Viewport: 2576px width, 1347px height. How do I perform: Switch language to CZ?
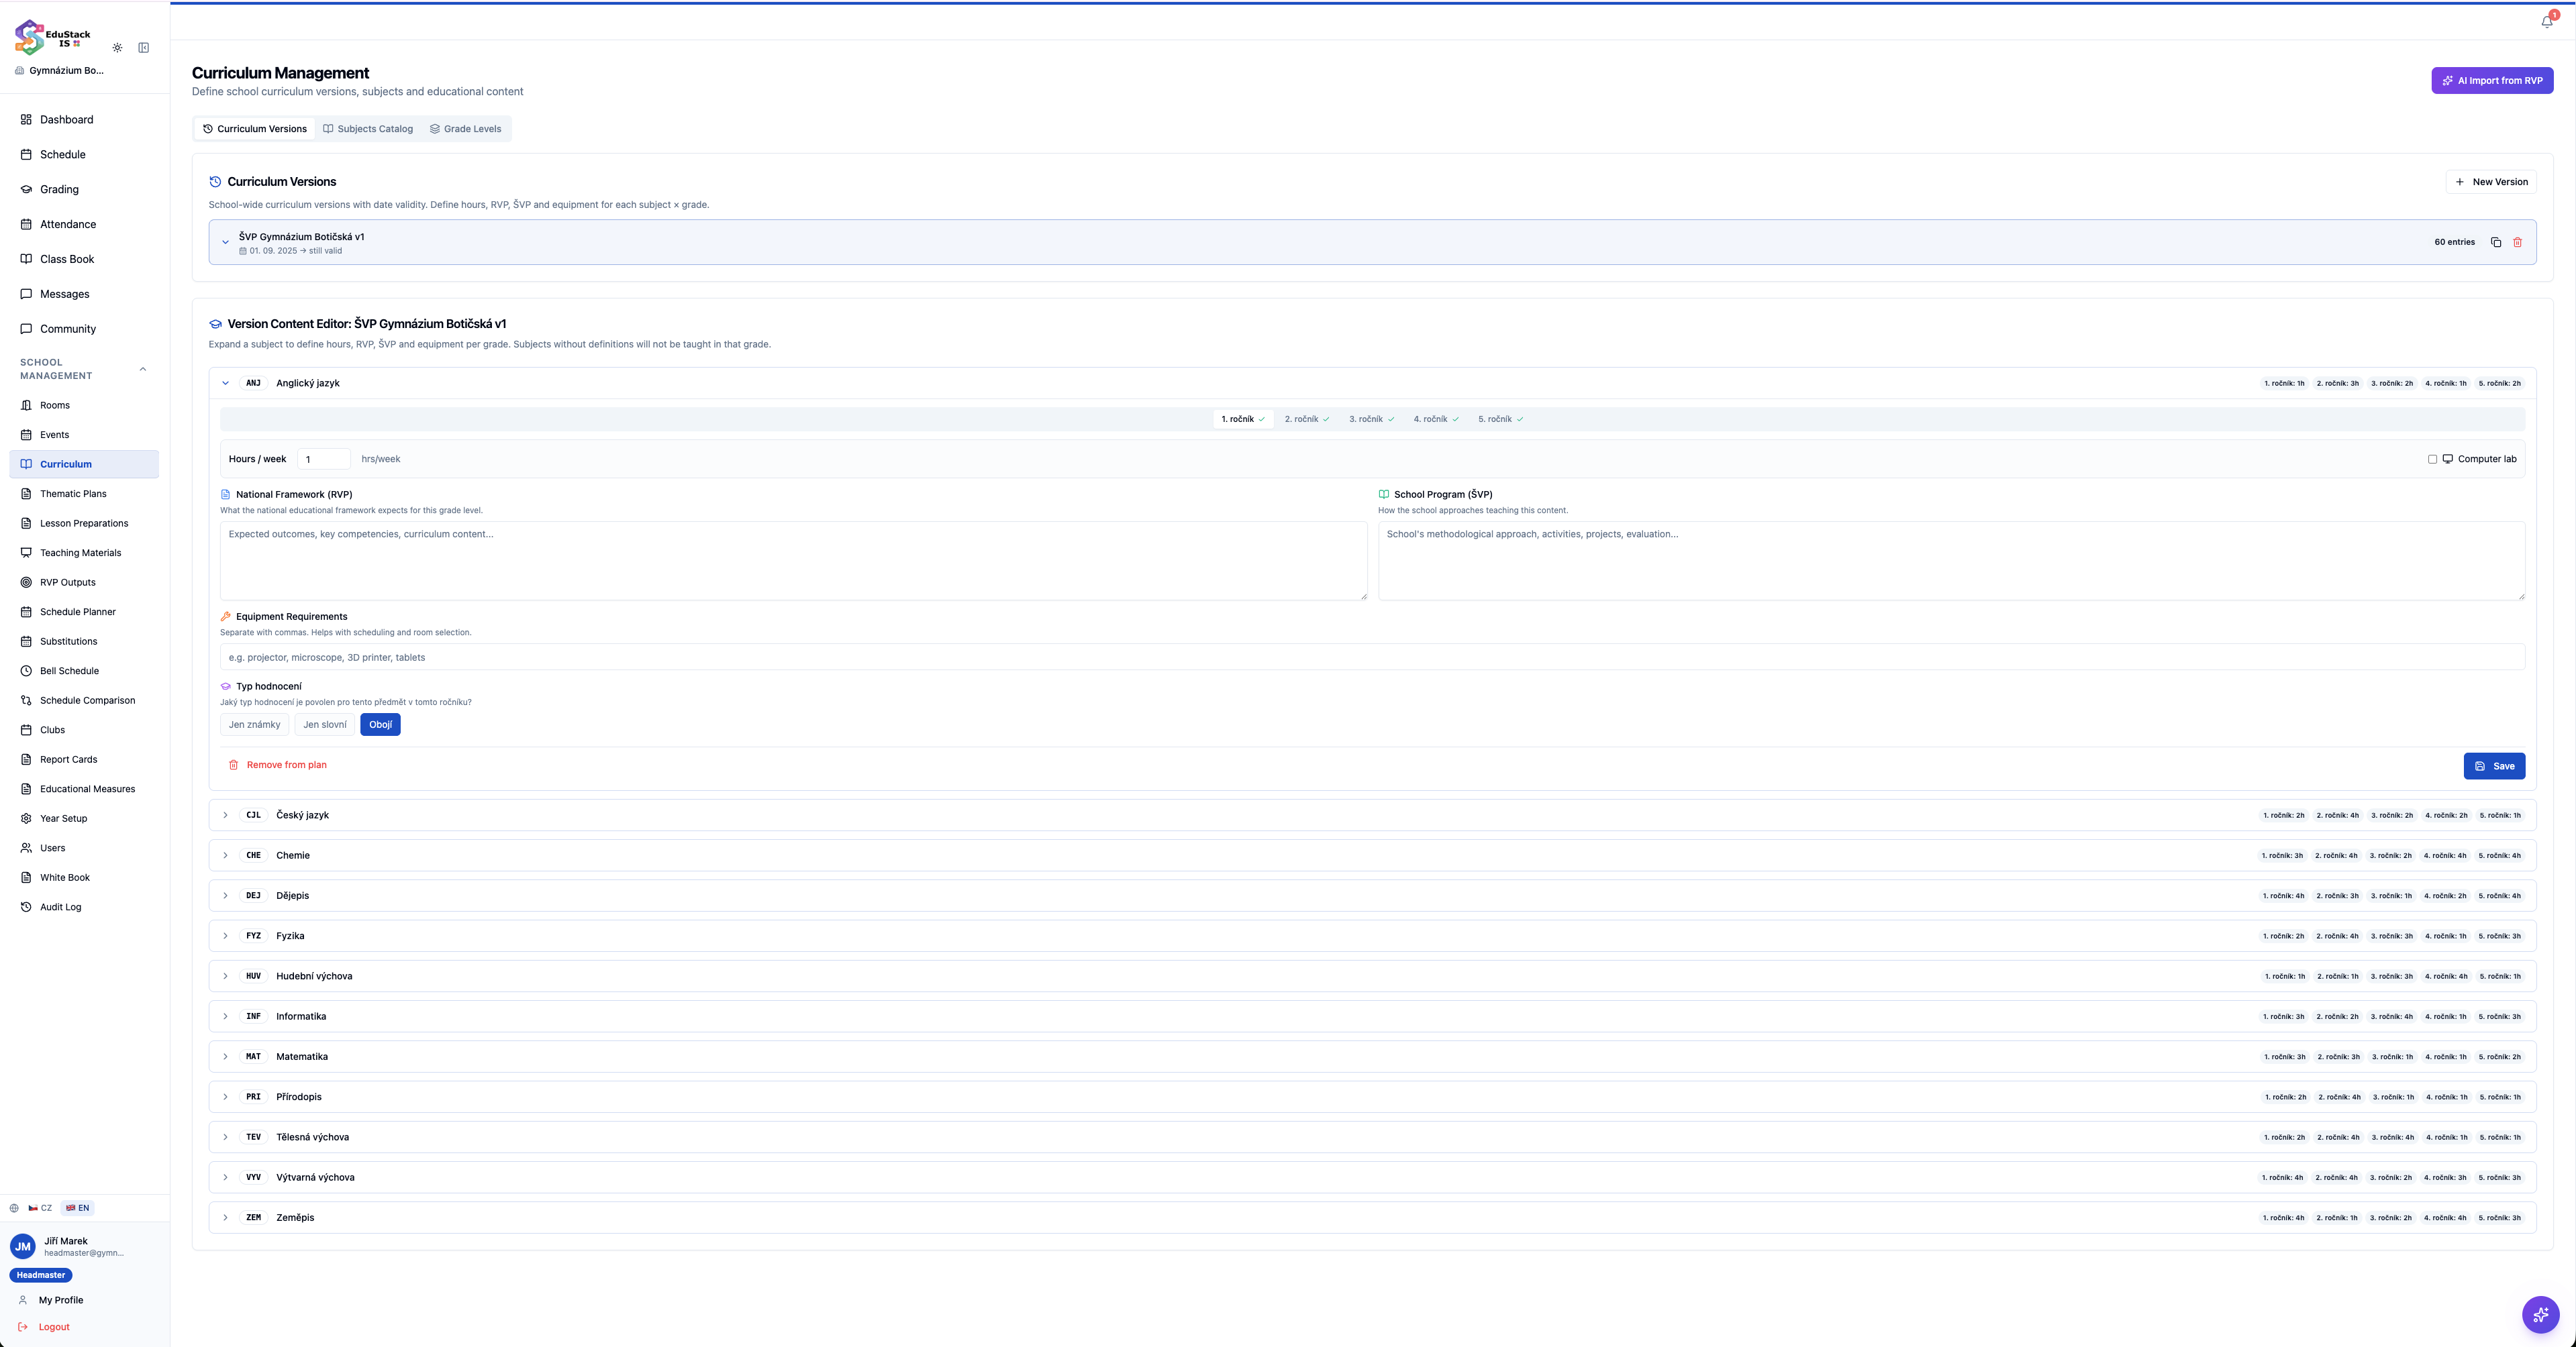click(40, 1208)
